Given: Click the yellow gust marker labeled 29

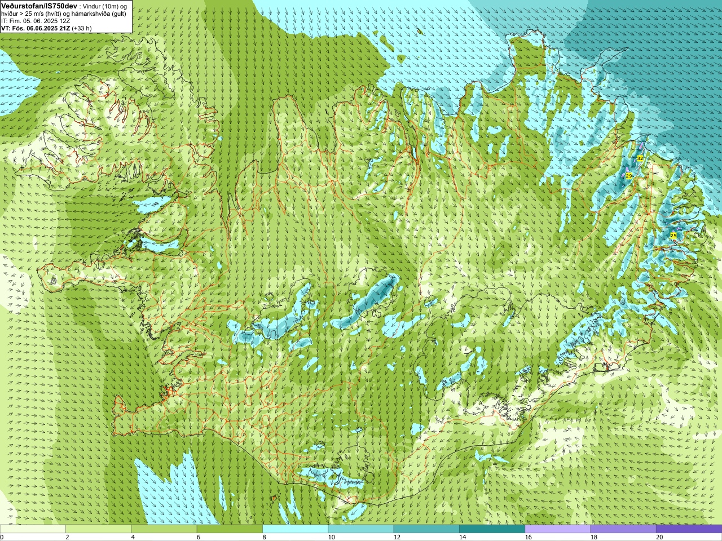Looking at the screenshot, I should pyautogui.click(x=628, y=176).
